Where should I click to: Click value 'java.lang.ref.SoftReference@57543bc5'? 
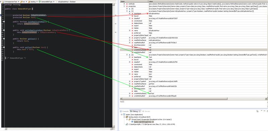(163, 43)
